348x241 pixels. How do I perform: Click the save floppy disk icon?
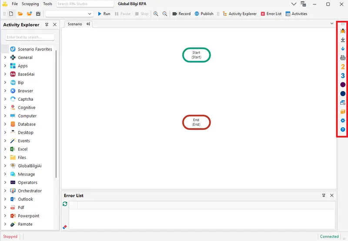[x=38, y=14]
